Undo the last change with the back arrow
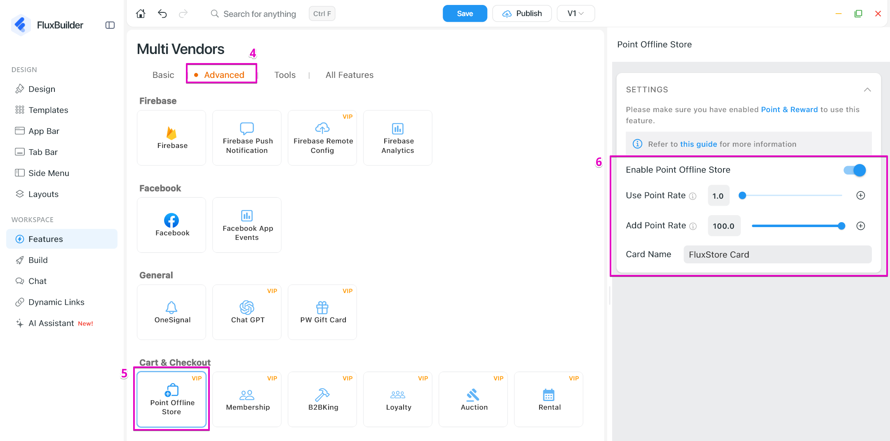Image resolution: width=890 pixels, height=441 pixels. [162, 14]
